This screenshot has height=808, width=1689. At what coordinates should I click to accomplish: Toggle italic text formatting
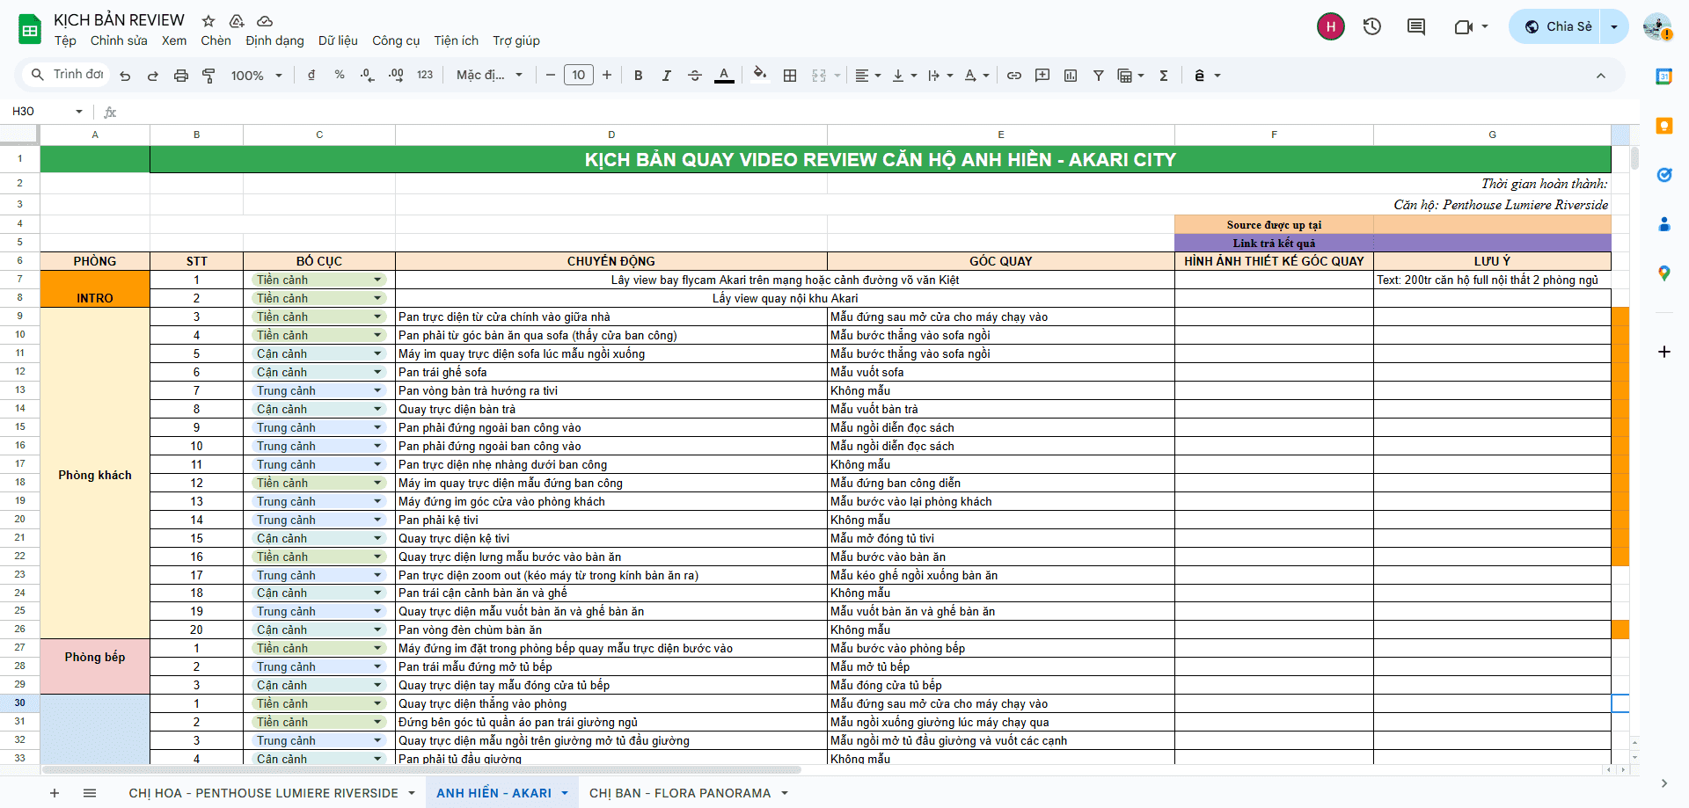(x=667, y=76)
